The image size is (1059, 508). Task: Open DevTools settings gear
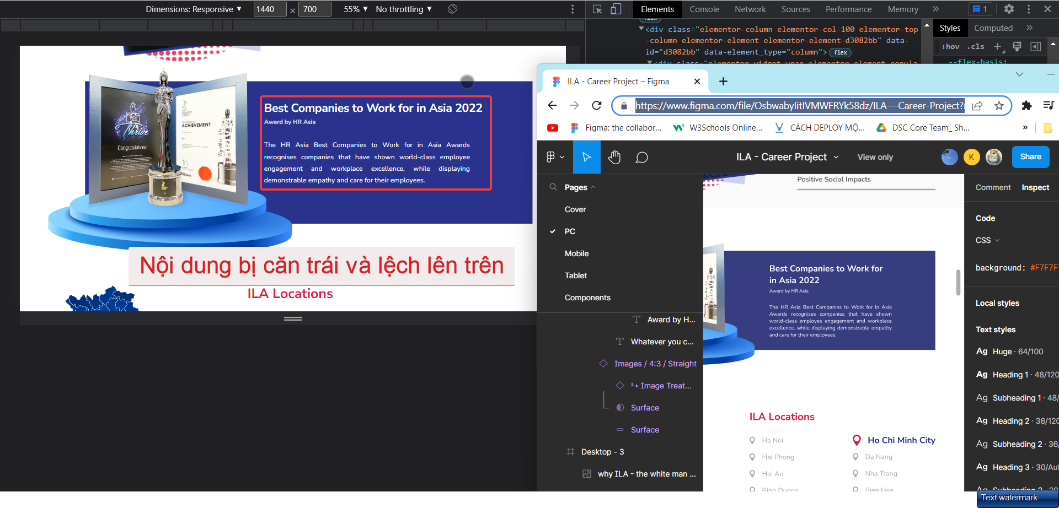[1009, 9]
